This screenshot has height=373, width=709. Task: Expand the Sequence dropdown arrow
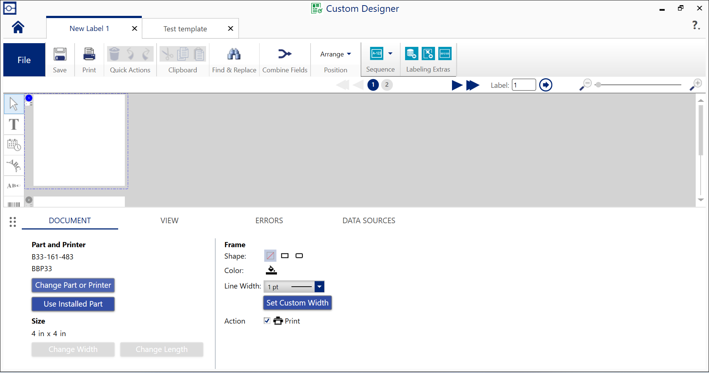tap(390, 53)
